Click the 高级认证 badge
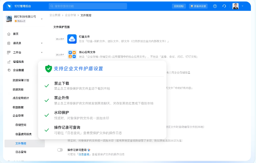The width and height of the screenshot is (256, 163). tap(20, 21)
